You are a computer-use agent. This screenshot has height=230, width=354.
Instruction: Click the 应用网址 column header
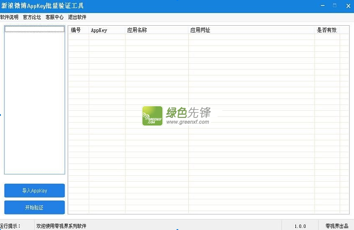click(x=251, y=30)
